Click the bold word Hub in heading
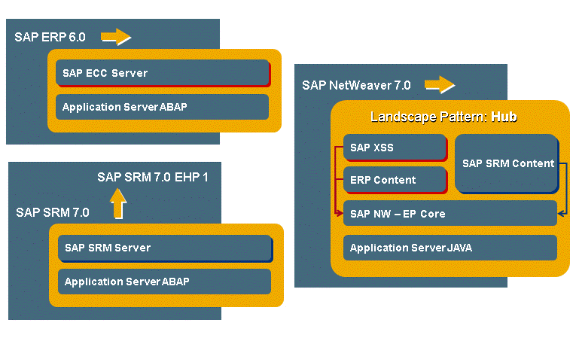The width and height of the screenshot is (576, 341). point(504,117)
